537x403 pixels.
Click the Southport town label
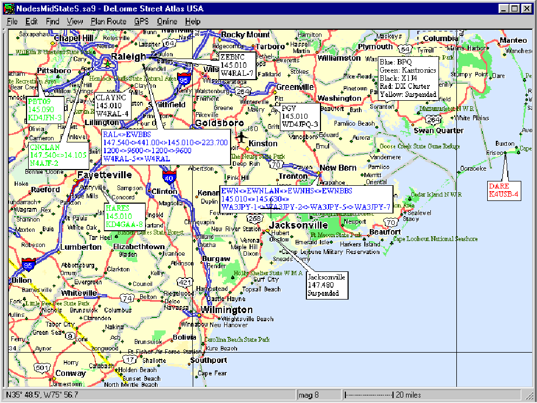208,360
